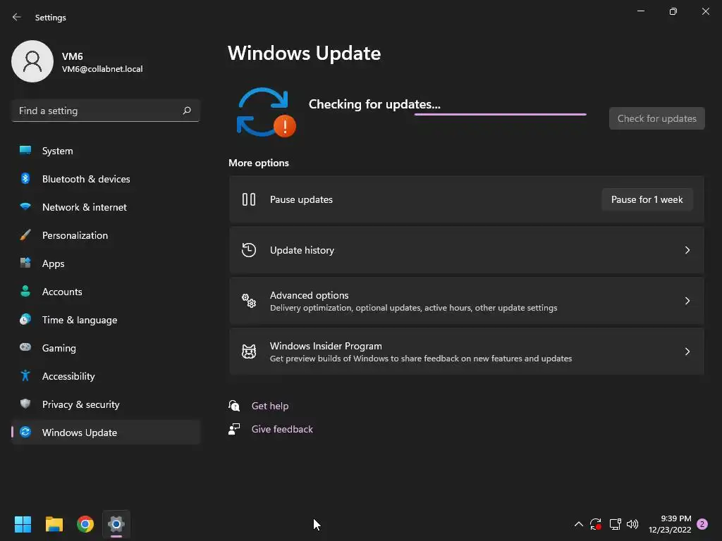Viewport: 722px width, 541px height.
Task: Select Privacy & security in sidebar
Action: (x=106, y=404)
